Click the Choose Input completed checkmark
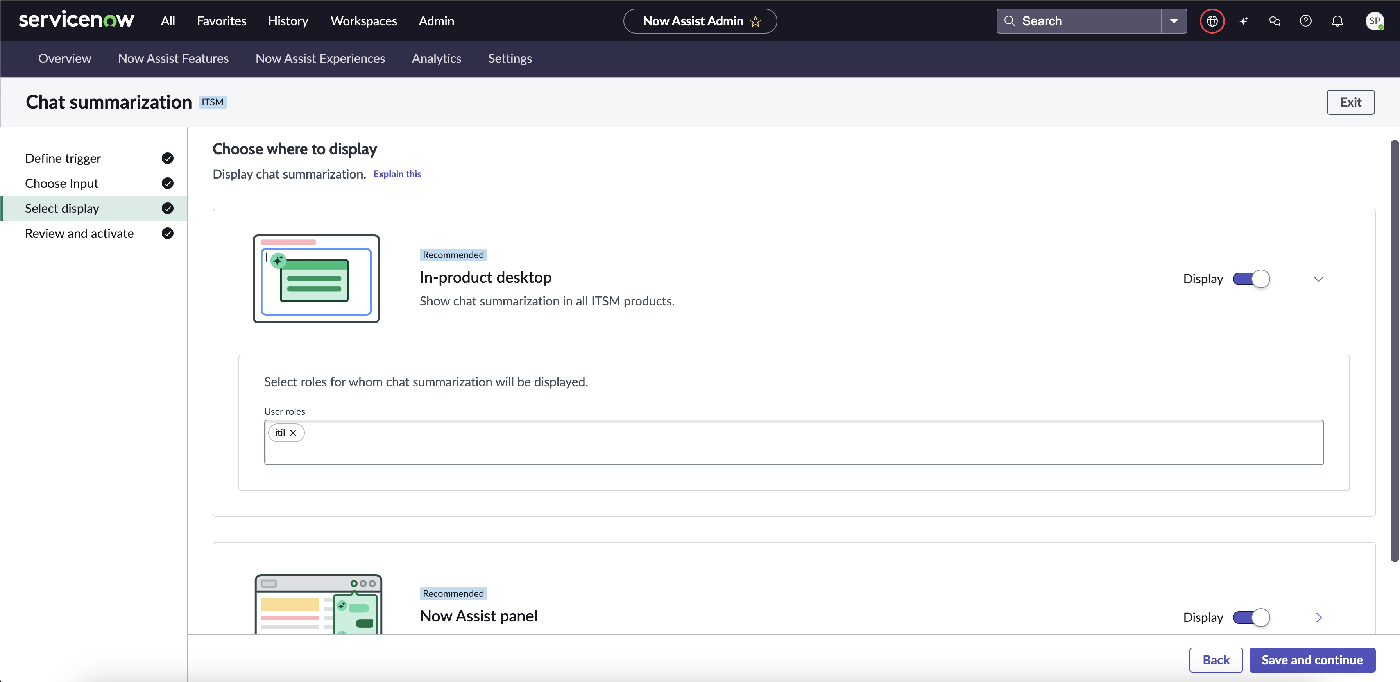 coord(167,183)
